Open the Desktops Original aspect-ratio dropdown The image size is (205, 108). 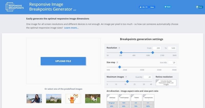click(112, 103)
